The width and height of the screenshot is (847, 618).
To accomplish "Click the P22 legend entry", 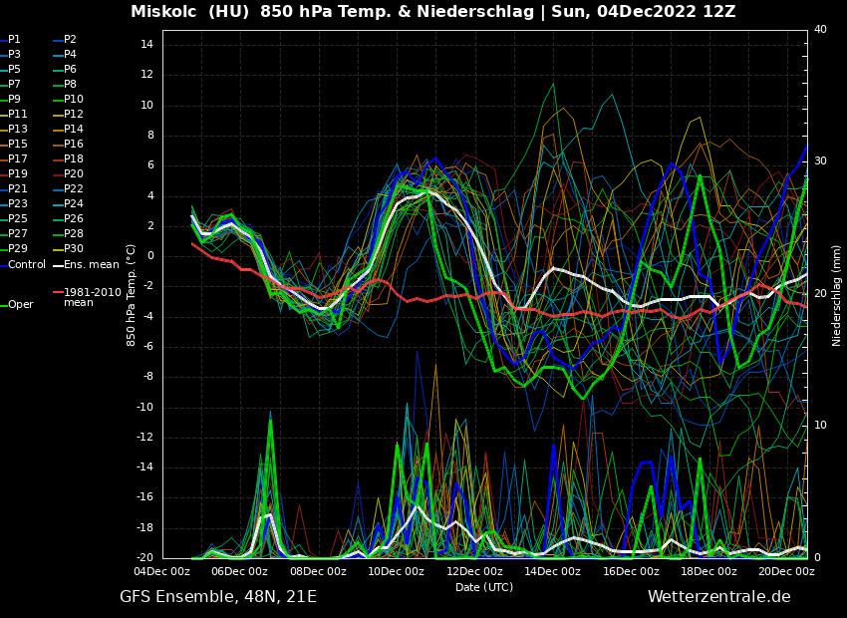I will (73, 189).
